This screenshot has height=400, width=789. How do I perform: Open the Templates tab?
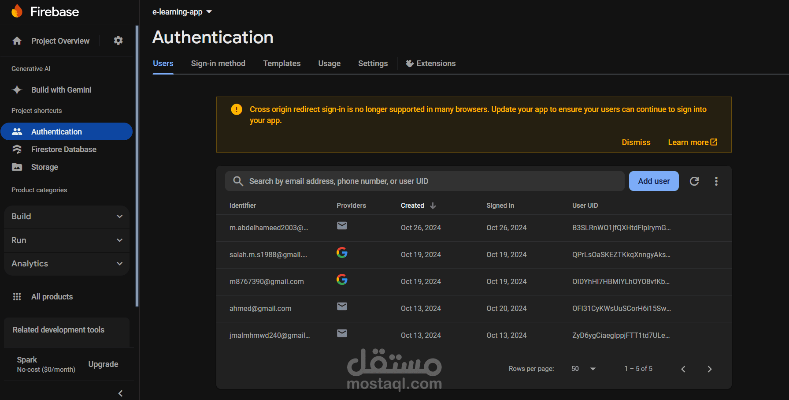point(282,64)
